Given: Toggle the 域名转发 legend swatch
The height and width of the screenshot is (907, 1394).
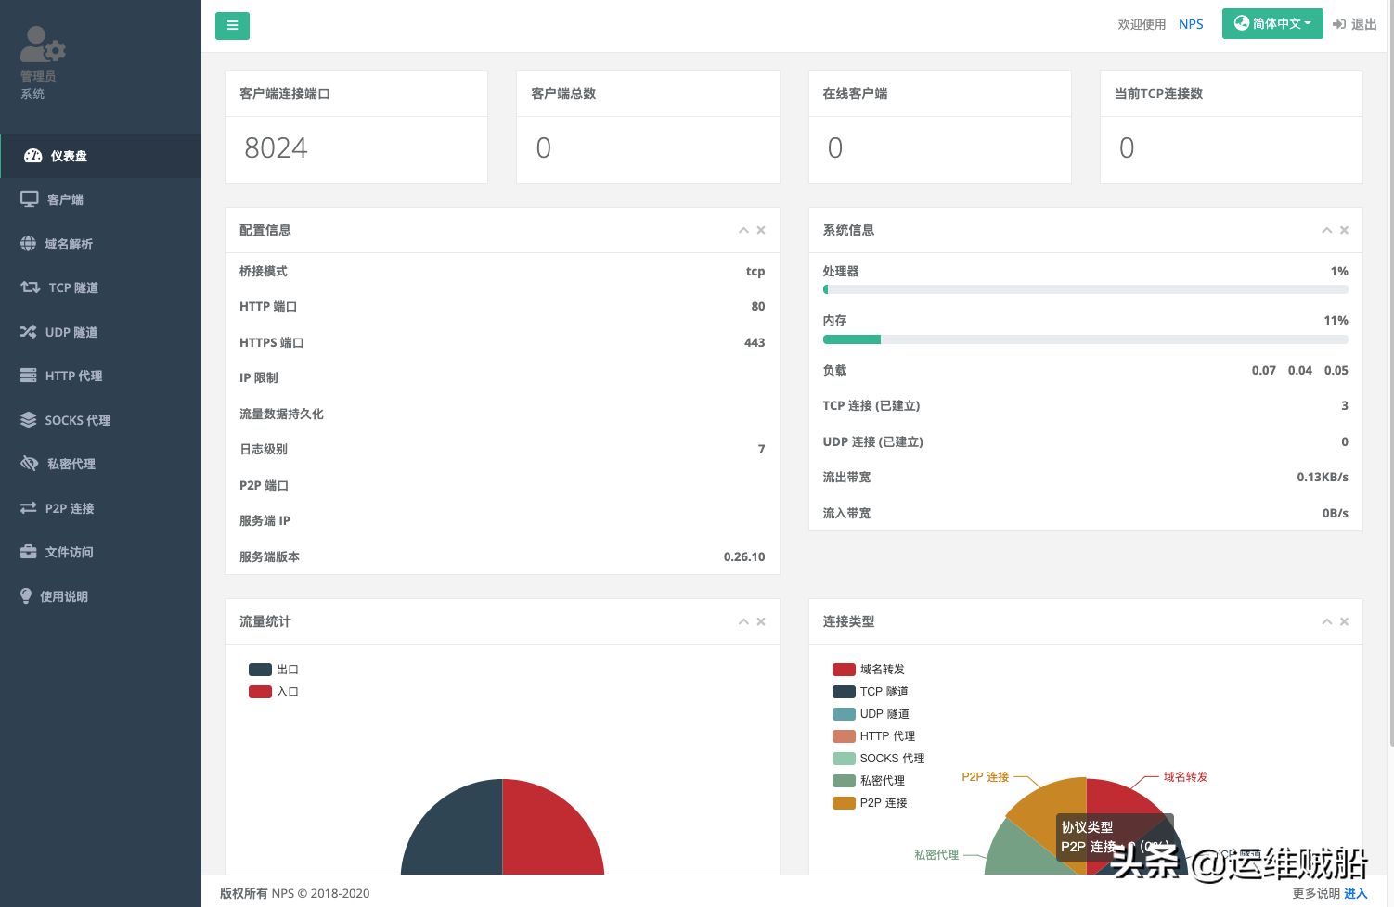Looking at the screenshot, I should 844,670.
